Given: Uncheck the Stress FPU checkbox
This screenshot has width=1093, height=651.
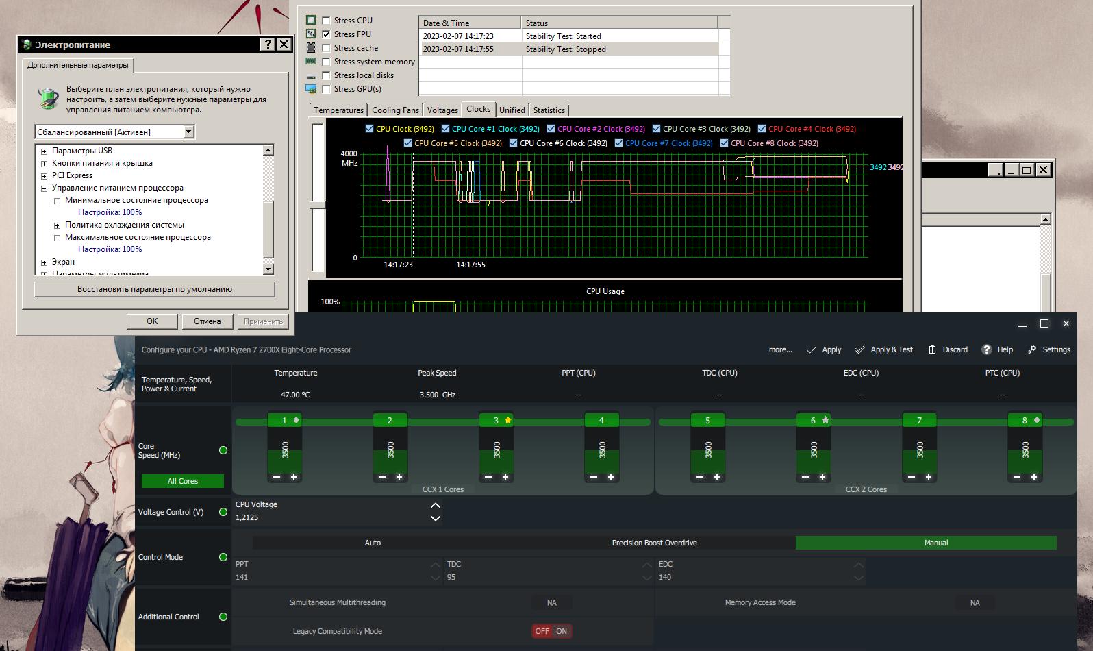Looking at the screenshot, I should (326, 34).
